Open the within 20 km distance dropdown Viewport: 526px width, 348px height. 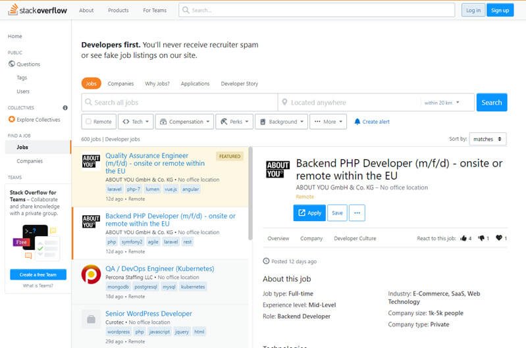click(x=442, y=103)
